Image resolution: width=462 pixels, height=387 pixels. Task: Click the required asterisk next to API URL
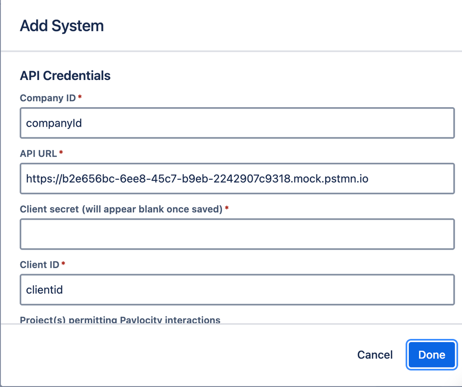[x=61, y=154]
